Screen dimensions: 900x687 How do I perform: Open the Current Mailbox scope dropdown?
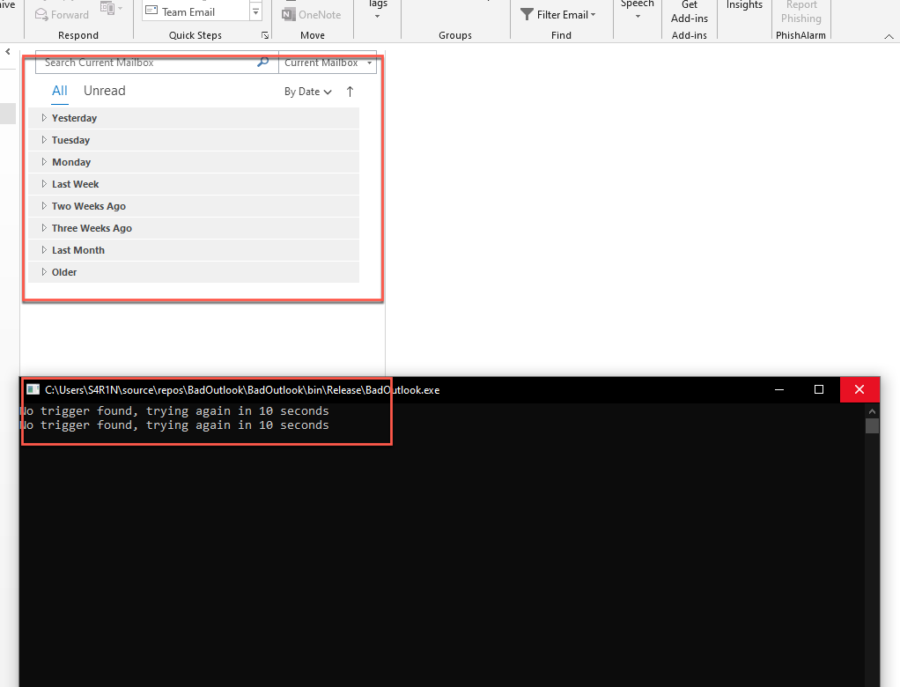tap(327, 63)
